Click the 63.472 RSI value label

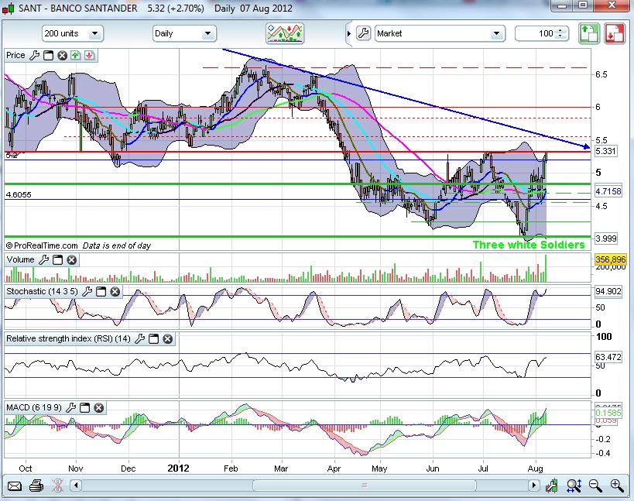tap(608, 357)
